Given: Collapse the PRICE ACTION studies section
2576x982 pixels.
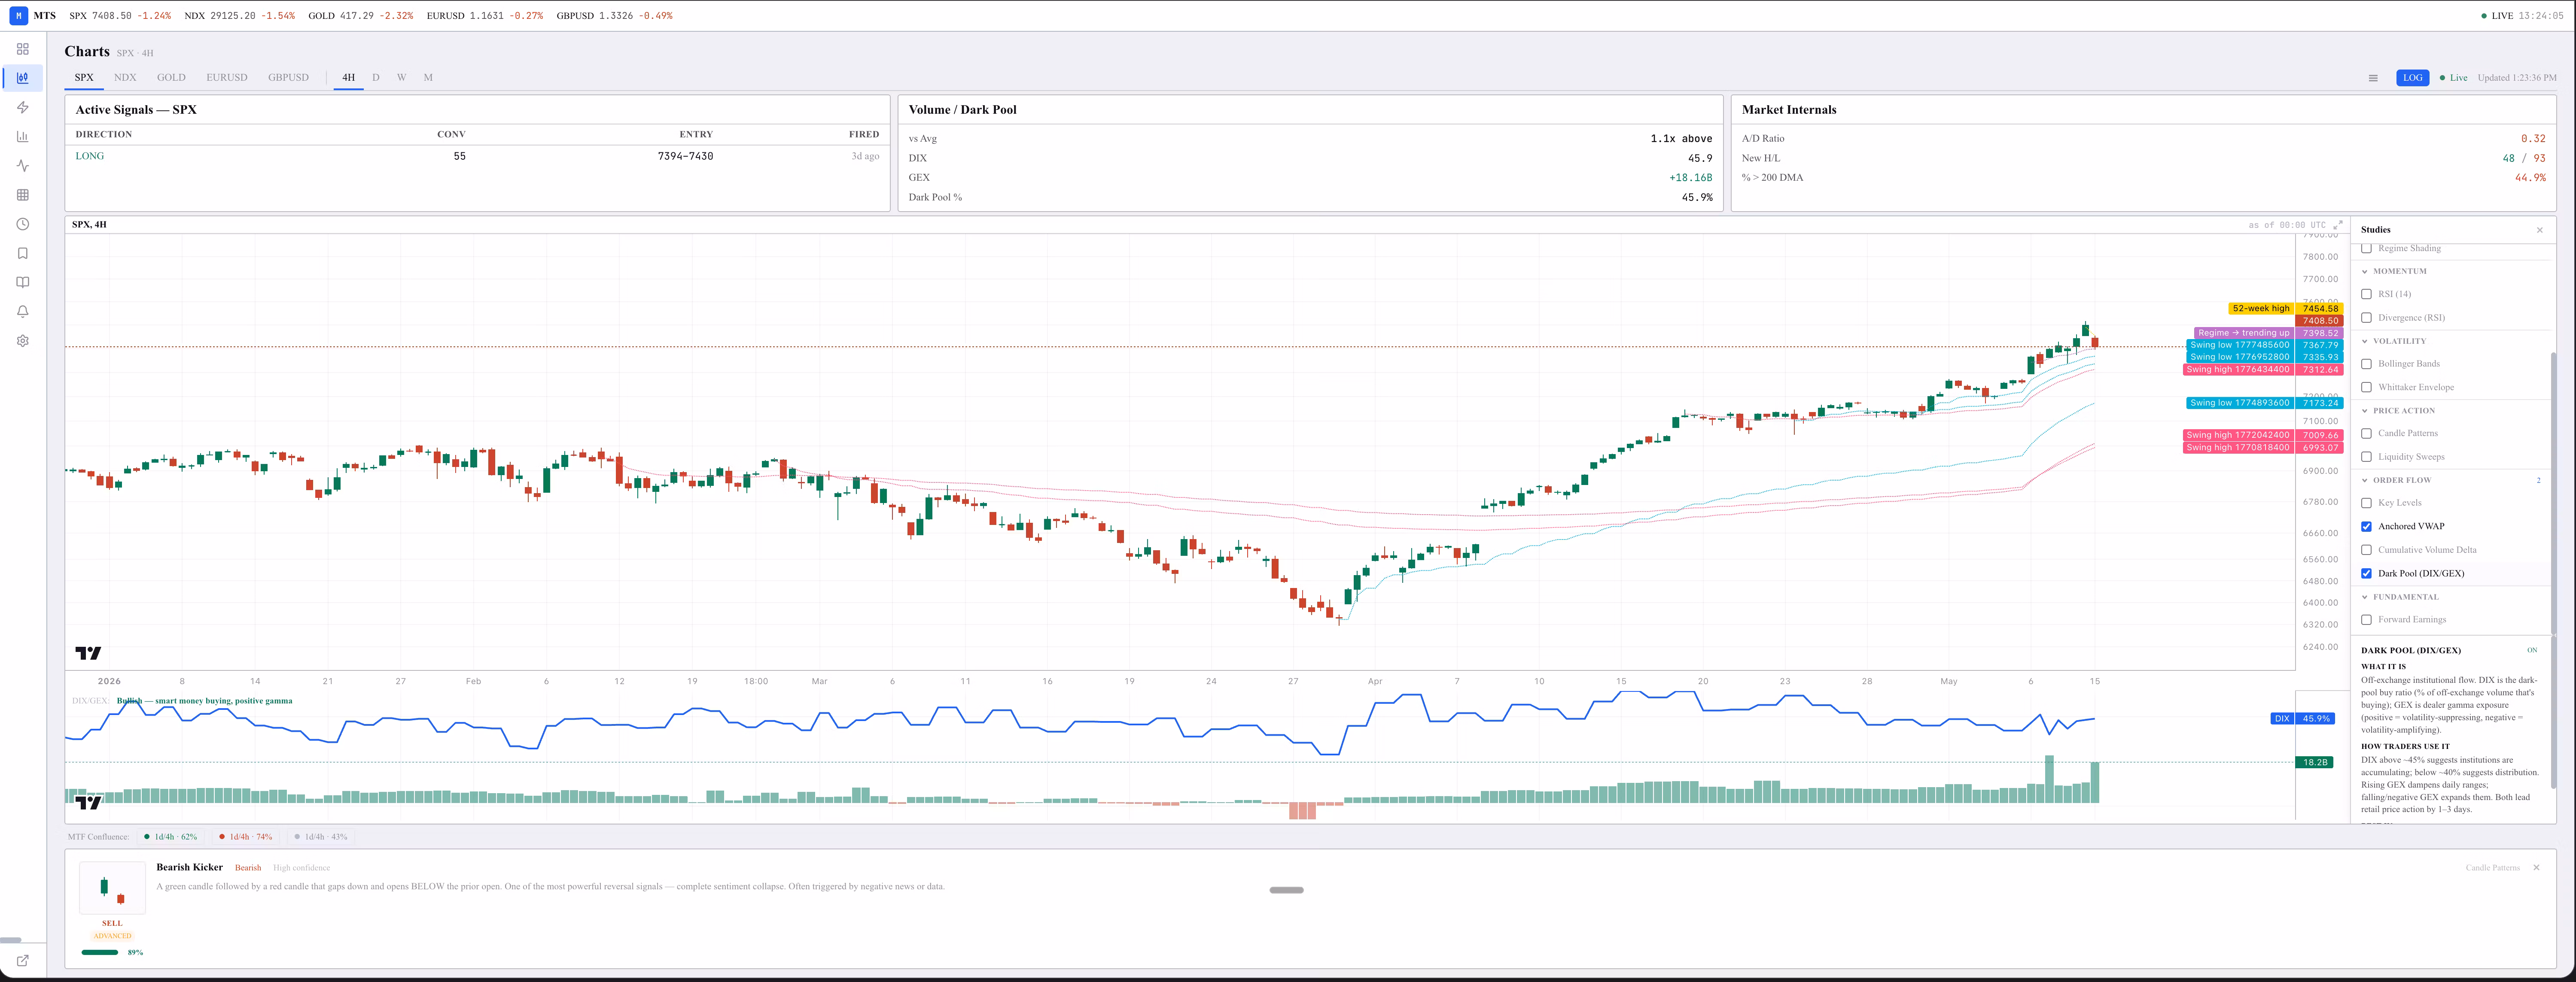Looking at the screenshot, I should (x=2398, y=411).
